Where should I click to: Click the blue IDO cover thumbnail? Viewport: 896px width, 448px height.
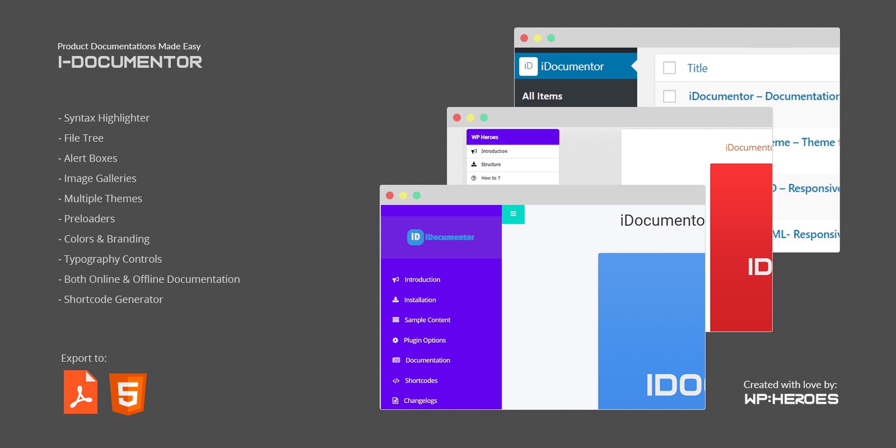coord(651,331)
